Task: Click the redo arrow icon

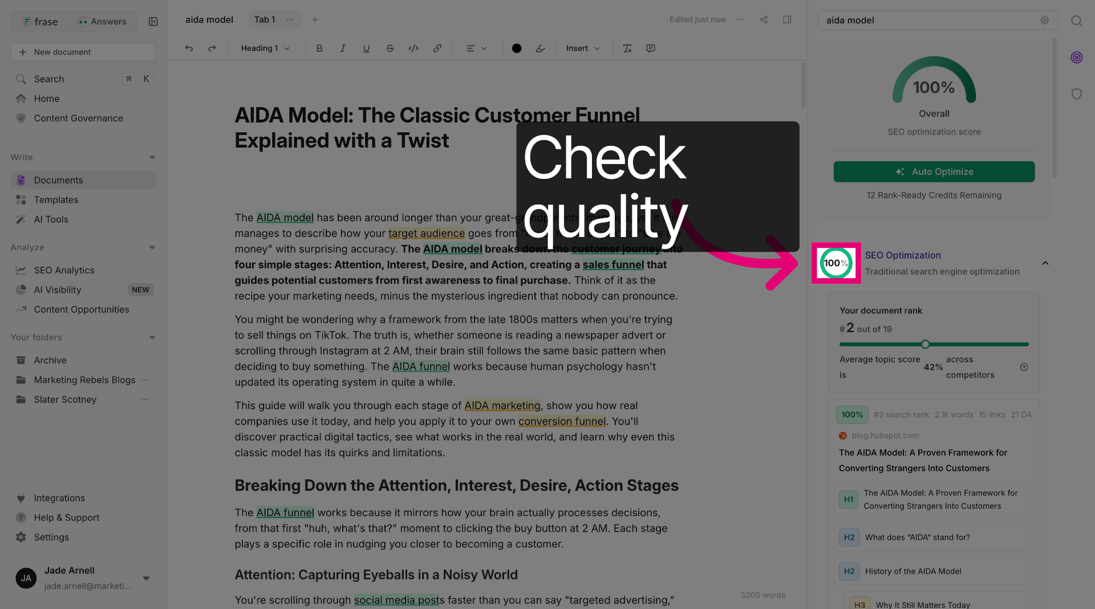Action: (212, 48)
